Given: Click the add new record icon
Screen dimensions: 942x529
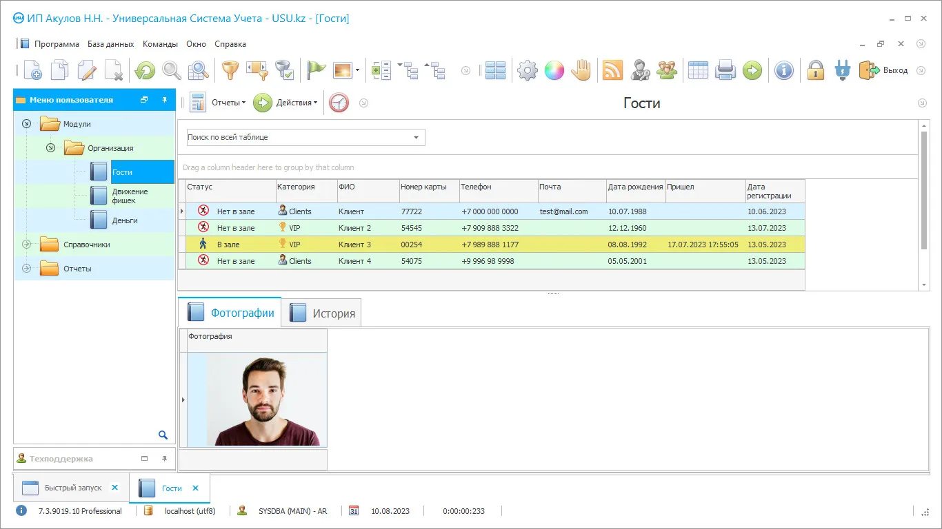Looking at the screenshot, I should click(32, 70).
